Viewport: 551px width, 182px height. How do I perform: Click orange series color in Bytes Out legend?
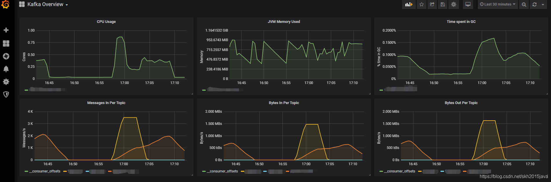pyautogui.click(x=464, y=171)
